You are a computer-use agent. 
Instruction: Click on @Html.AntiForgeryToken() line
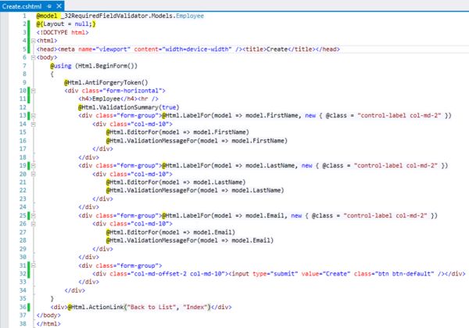[x=106, y=82]
